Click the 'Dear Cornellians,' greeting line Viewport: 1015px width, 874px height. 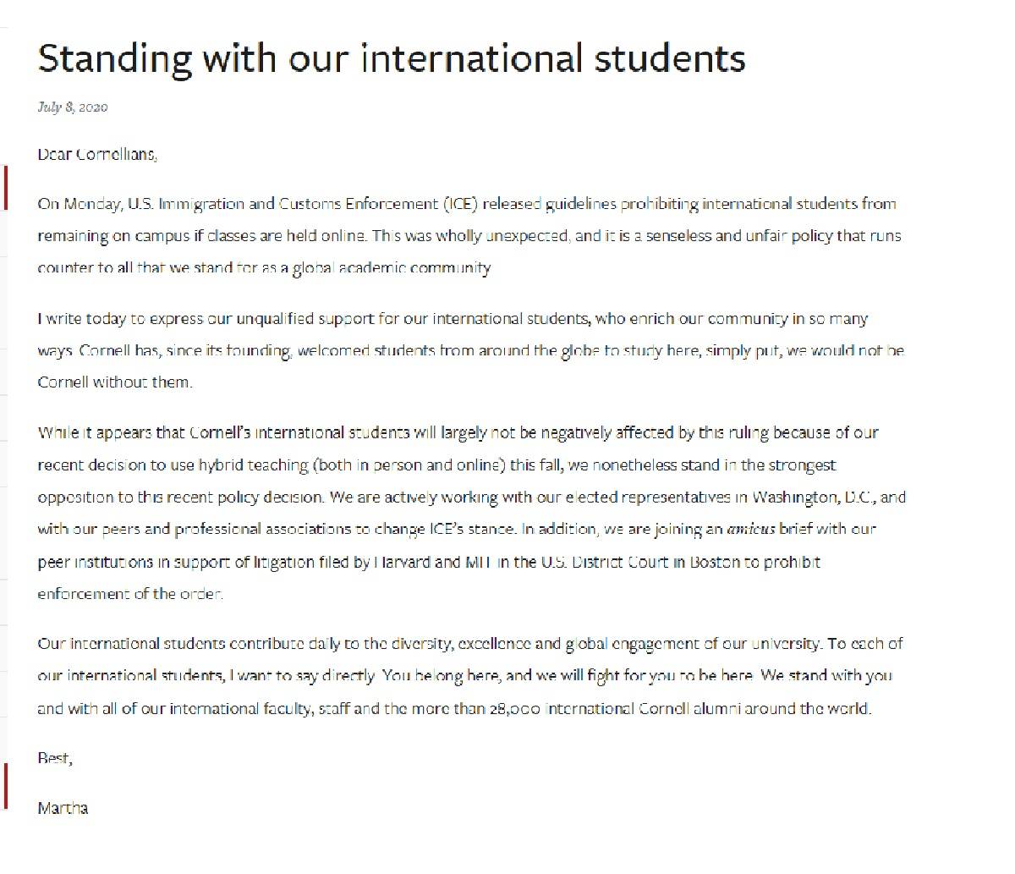coord(97,154)
